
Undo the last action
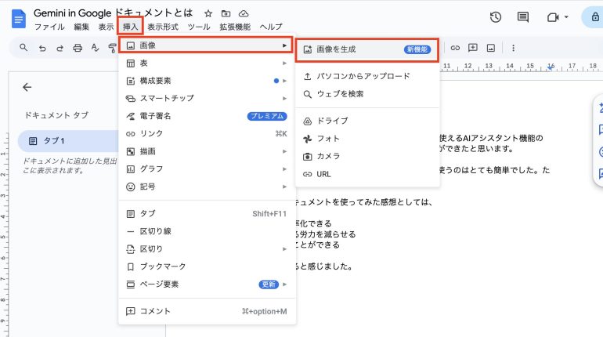[42, 48]
